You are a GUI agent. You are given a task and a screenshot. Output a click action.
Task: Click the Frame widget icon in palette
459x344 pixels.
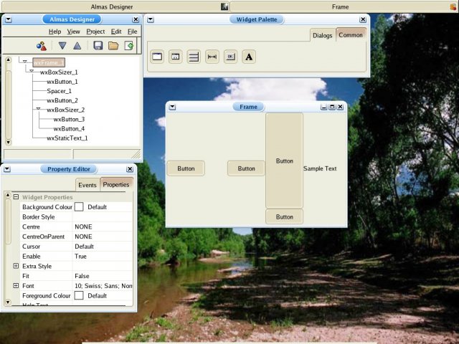(157, 57)
